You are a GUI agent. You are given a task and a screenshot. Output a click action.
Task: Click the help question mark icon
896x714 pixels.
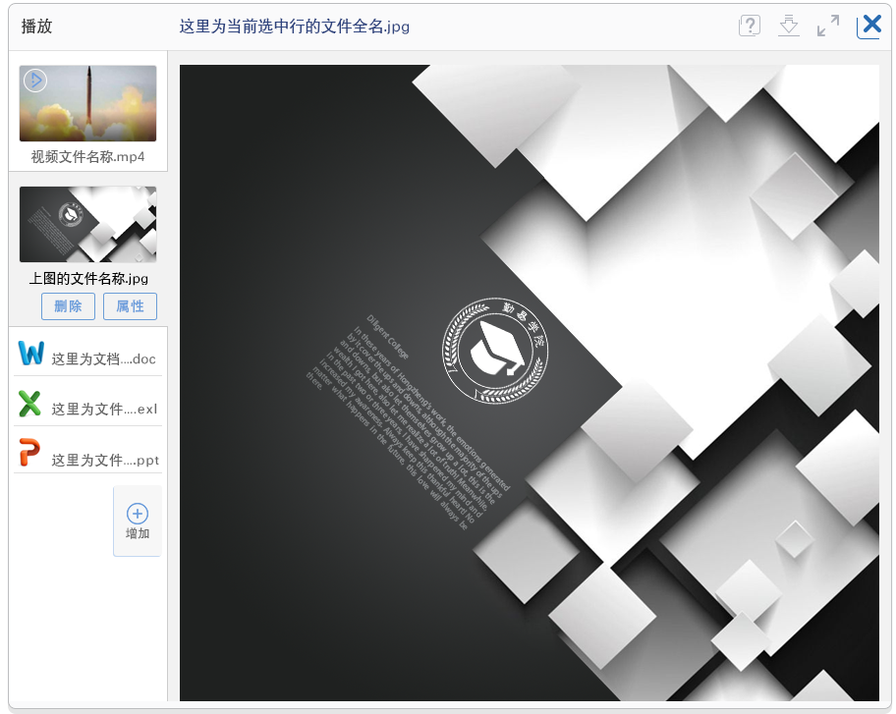click(750, 27)
